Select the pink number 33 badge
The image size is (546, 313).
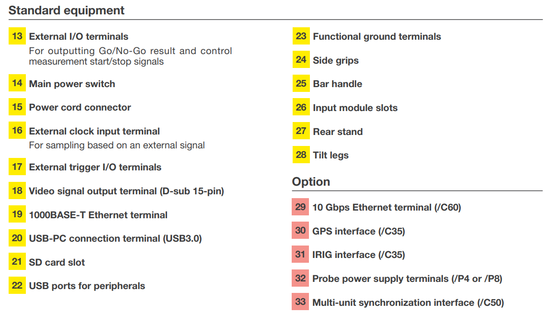(x=300, y=302)
